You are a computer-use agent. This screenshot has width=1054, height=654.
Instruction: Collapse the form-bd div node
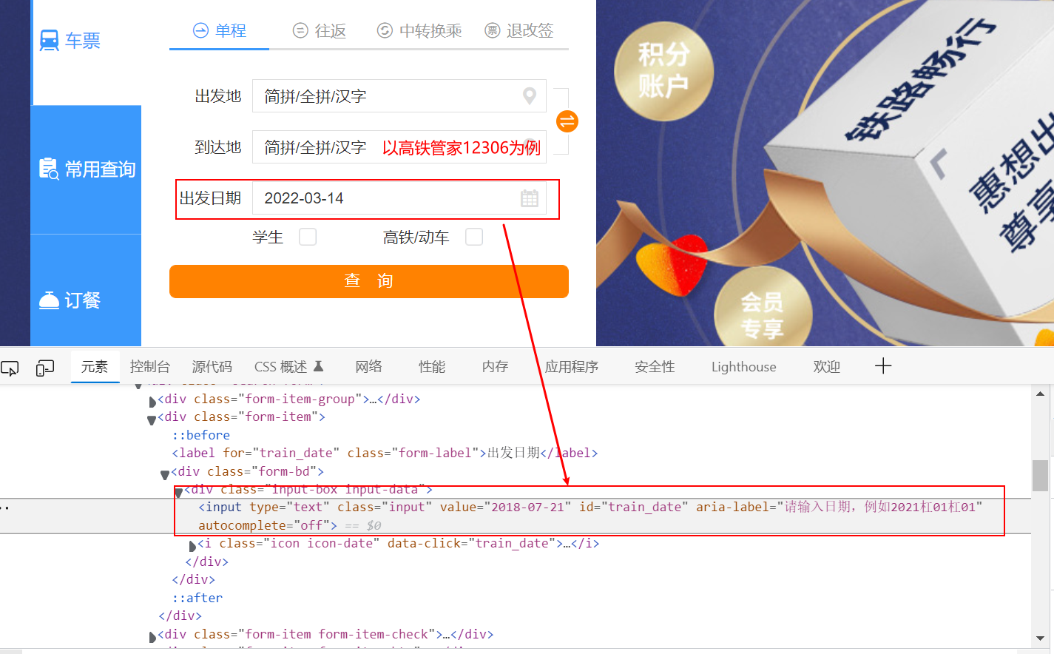pyautogui.click(x=165, y=474)
